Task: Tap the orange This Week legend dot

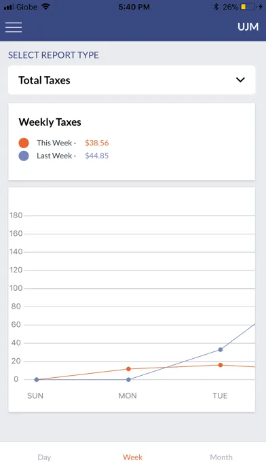Action: coord(24,143)
